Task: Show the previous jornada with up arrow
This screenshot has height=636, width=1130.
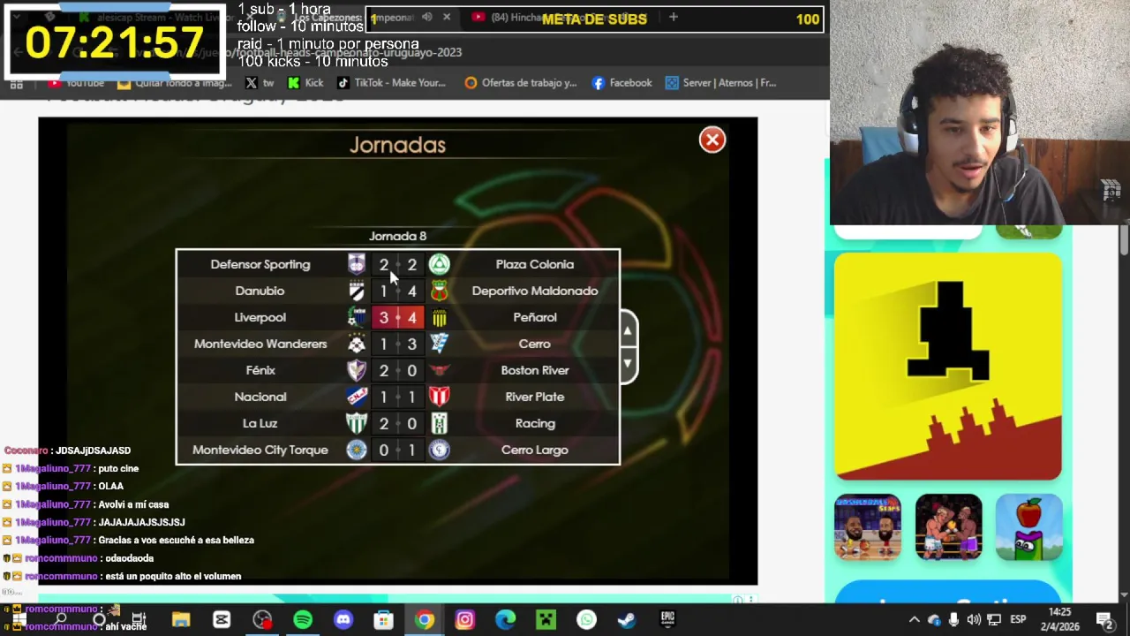Action: [x=627, y=331]
